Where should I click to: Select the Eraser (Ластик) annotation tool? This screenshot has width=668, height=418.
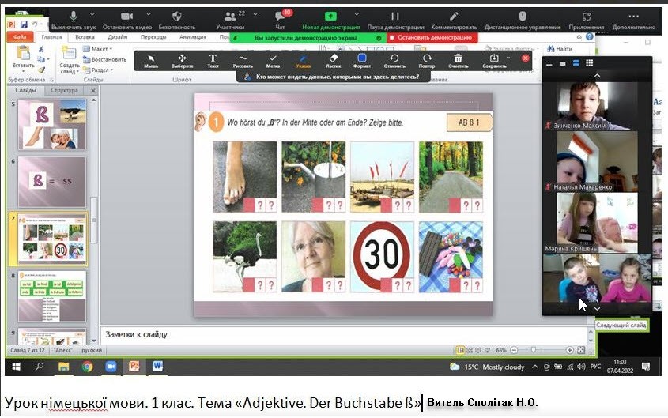tap(332, 59)
